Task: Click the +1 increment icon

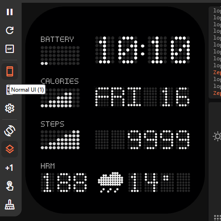Action: [x=9, y=168]
